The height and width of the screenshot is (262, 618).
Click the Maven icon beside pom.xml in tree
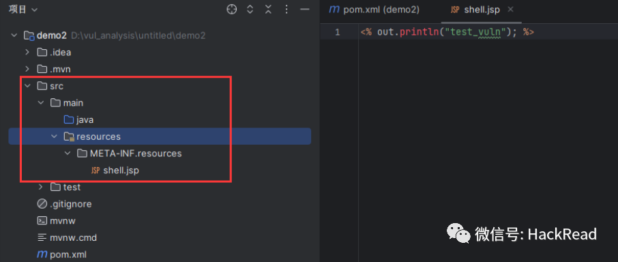click(42, 254)
